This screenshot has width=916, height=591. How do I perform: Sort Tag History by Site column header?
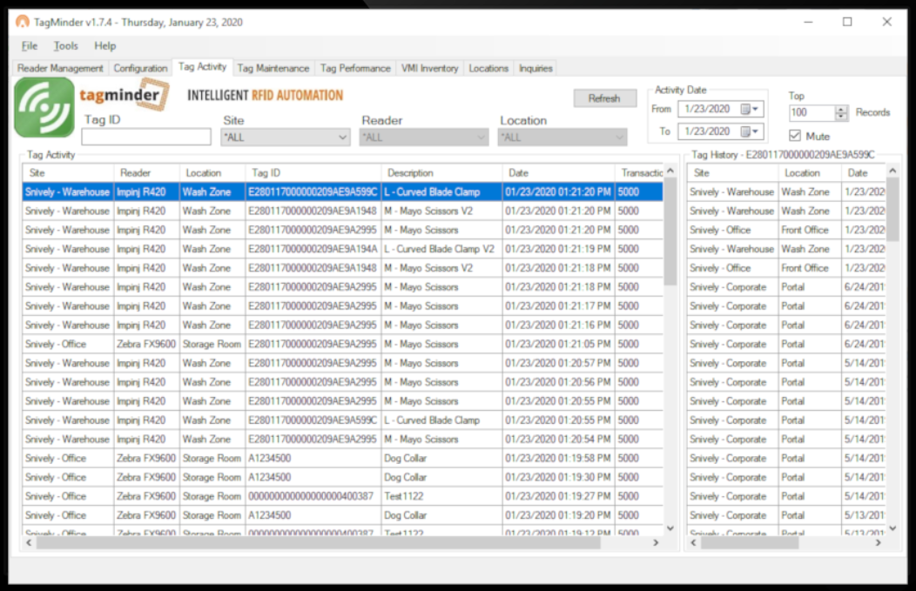coord(732,173)
